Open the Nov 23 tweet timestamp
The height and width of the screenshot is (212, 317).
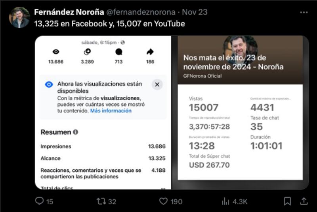pyautogui.click(x=195, y=12)
